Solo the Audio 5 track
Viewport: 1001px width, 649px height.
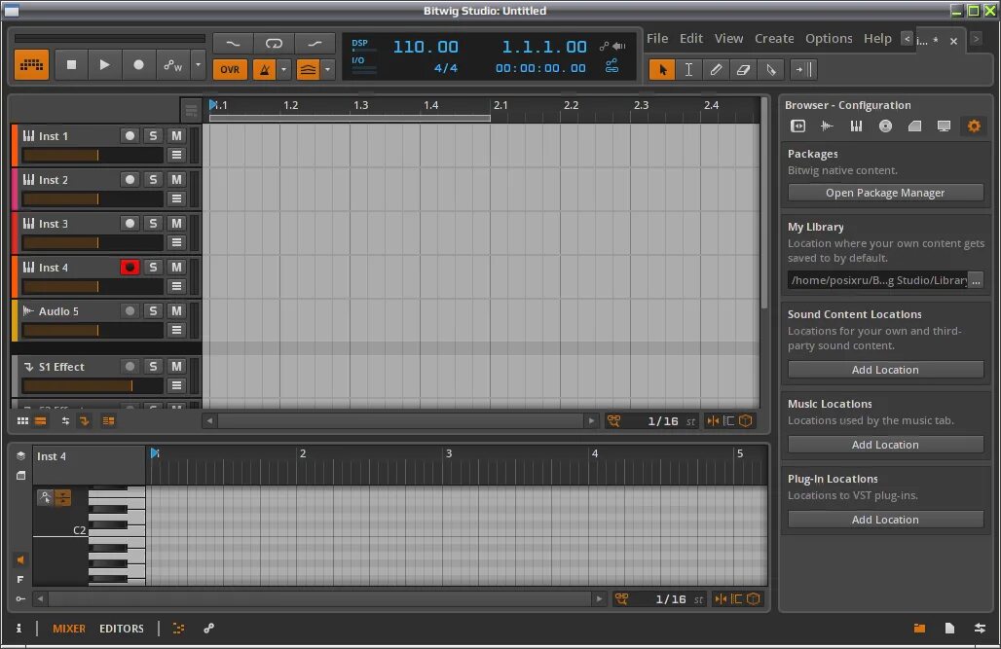[153, 310]
